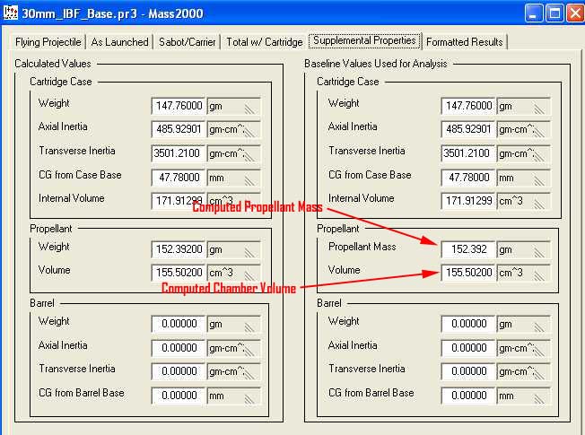Image resolution: width=585 pixels, height=435 pixels.
Task: Click the Mass2000 application icon in title bar
Action: (12, 13)
